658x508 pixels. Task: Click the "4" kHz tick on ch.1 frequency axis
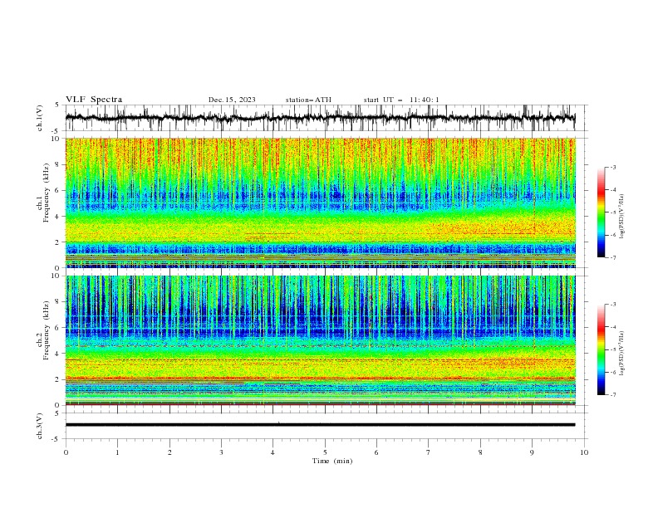tap(58, 217)
